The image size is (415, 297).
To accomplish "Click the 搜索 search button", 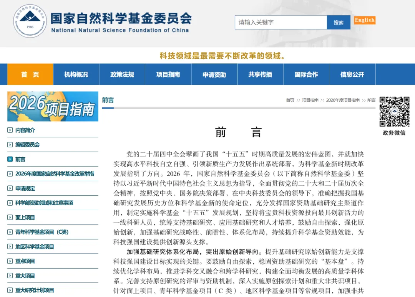I will pos(339,23).
